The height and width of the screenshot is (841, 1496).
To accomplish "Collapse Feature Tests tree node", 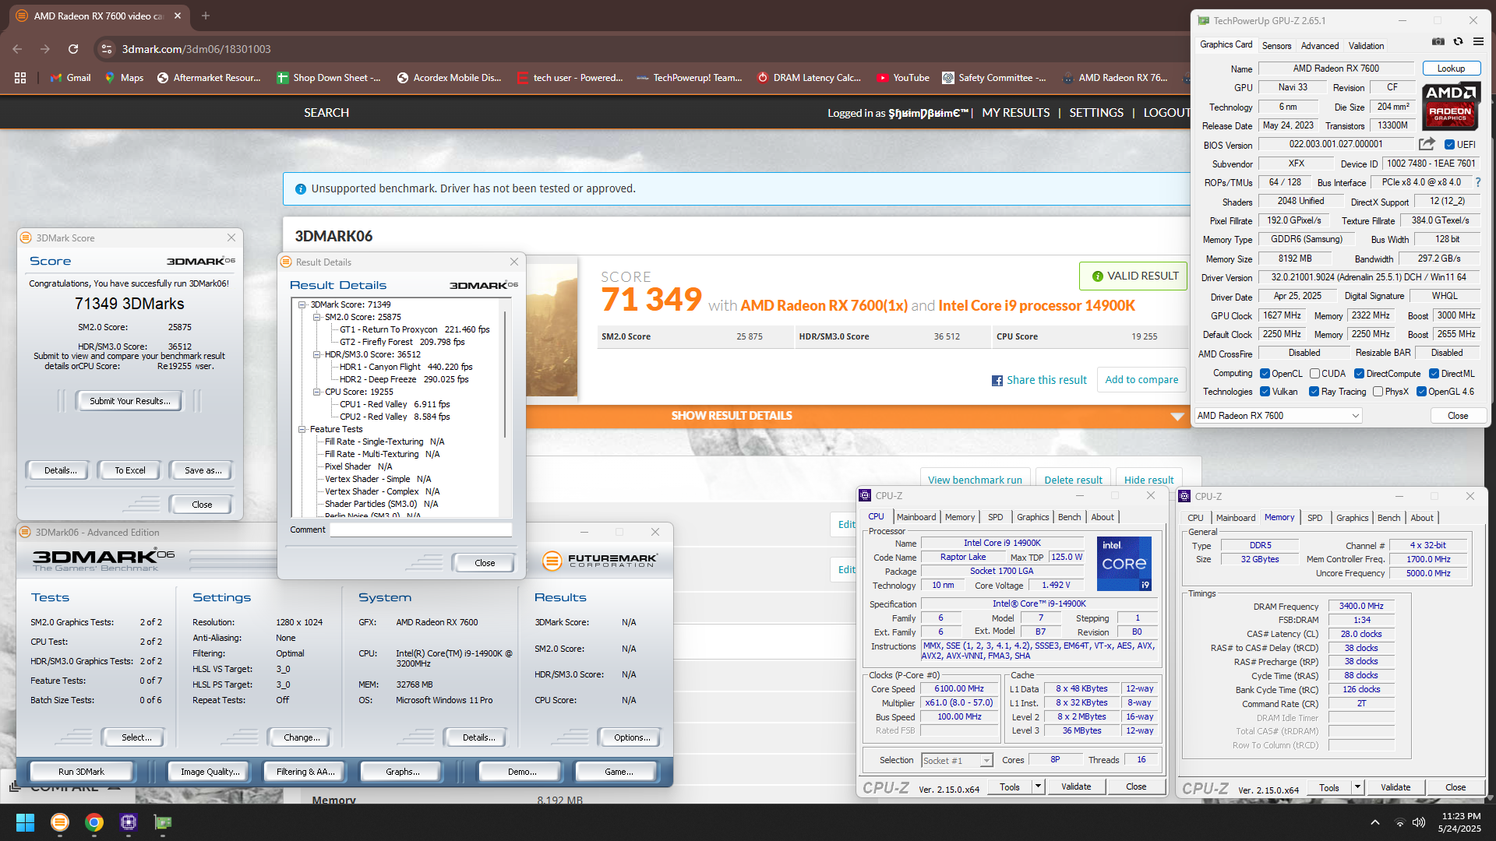I will click(302, 430).
